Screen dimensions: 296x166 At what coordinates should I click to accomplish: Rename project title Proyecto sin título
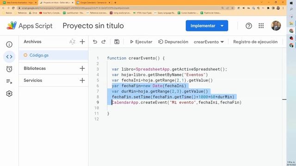point(93,26)
